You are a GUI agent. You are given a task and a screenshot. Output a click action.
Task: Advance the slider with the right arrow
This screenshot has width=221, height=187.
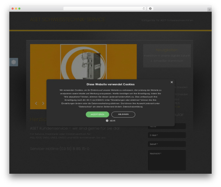pyautogui.click(x=43, y=103)
